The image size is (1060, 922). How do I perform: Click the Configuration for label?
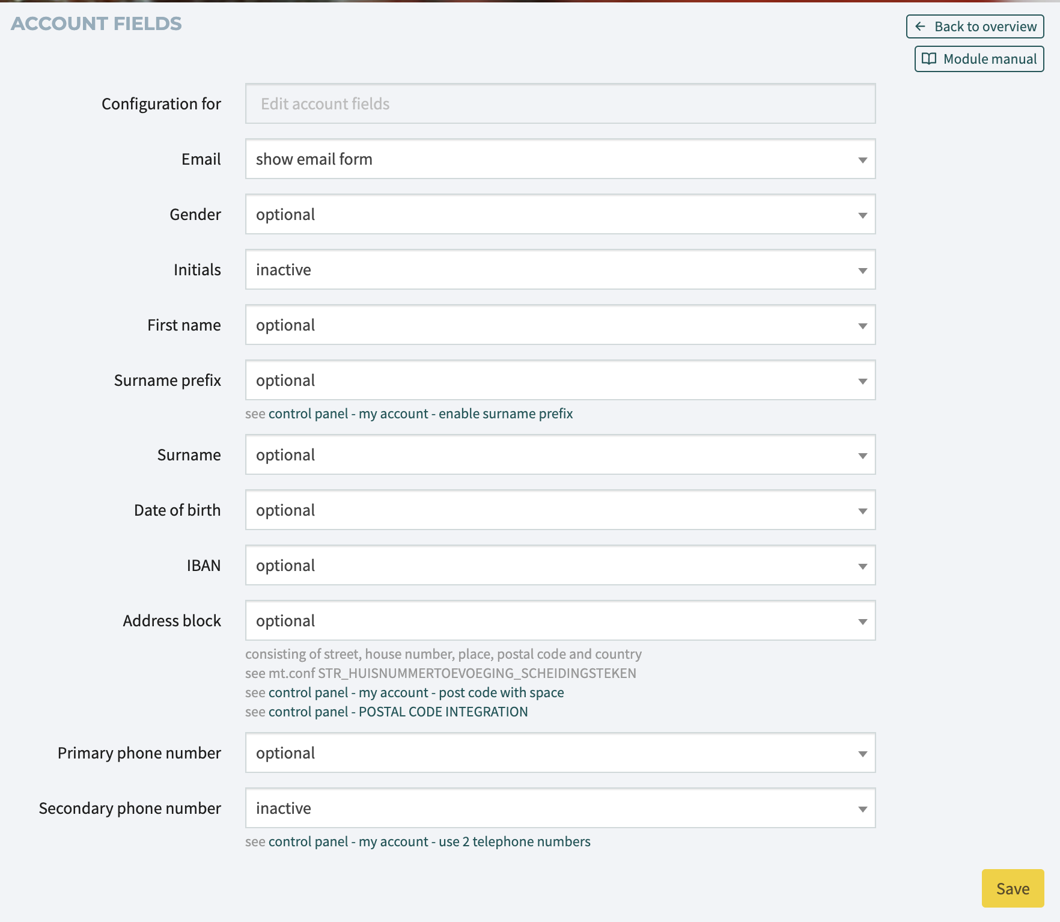[161, 104]
